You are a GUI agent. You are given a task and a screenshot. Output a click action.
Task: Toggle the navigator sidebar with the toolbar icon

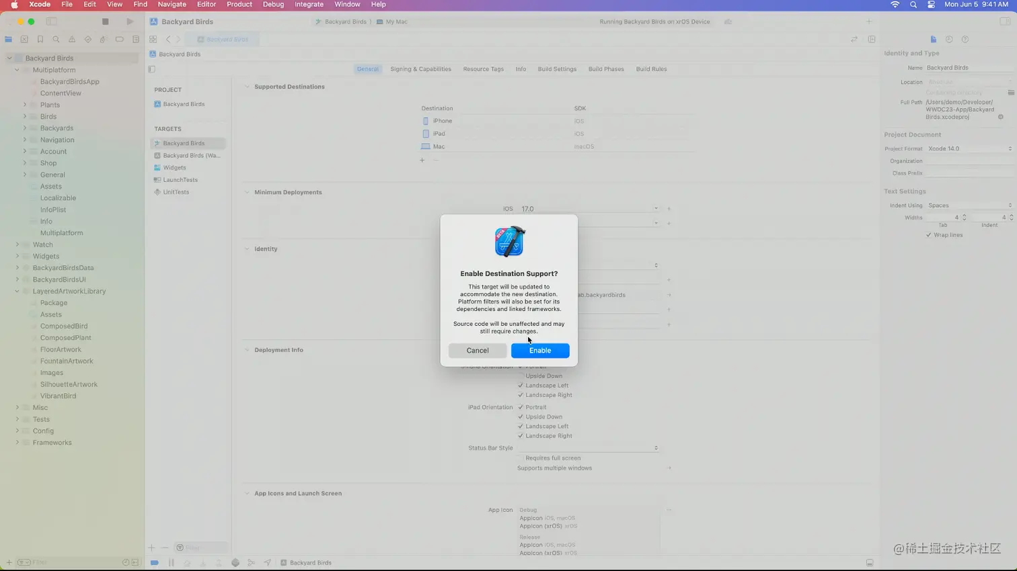coord(52,21)
